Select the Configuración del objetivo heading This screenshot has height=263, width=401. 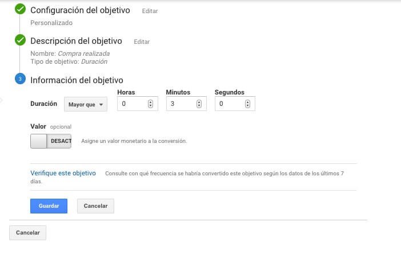point(80,10)
